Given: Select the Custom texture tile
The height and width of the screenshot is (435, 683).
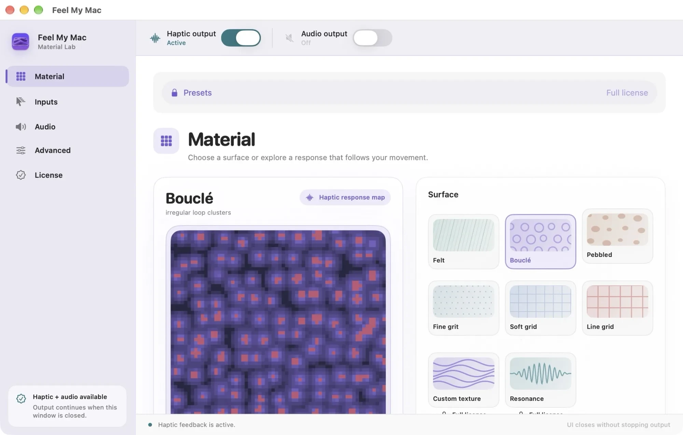Looking at the screenshot, I should click(463, 380).
